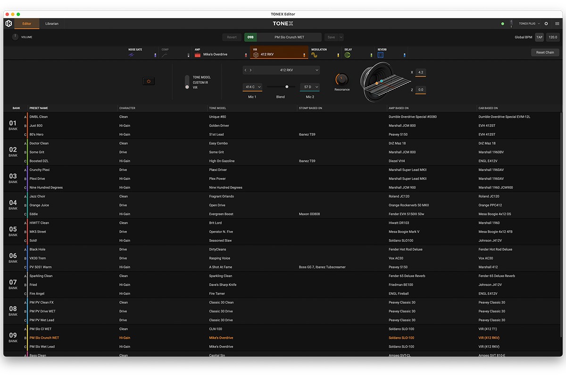Switch to the Librarian tab
Screen dimensions: 566x377
click(52, 24)
